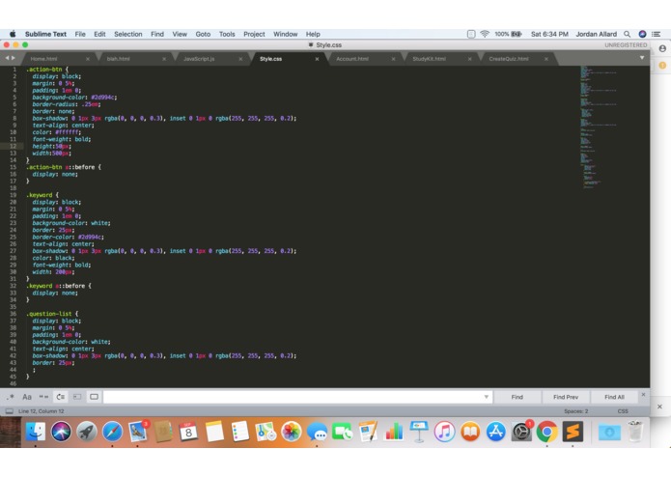671x477 pixels.
Task: Click the Find button
Action: 517,397
